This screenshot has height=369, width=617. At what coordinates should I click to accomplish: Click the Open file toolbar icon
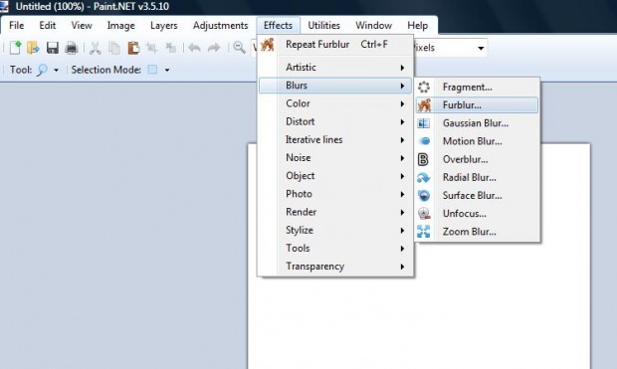34,48
